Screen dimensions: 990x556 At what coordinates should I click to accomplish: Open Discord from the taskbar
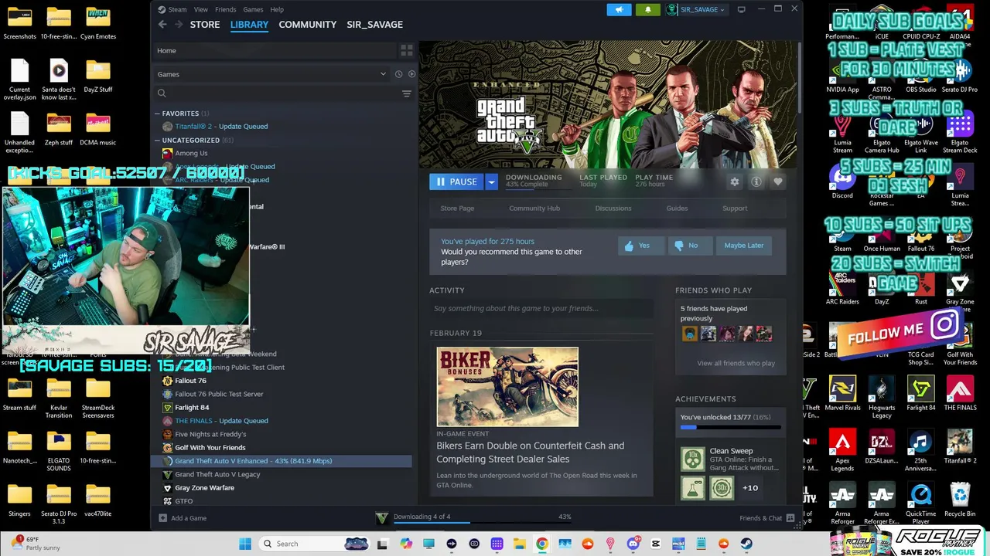[633, 544]
